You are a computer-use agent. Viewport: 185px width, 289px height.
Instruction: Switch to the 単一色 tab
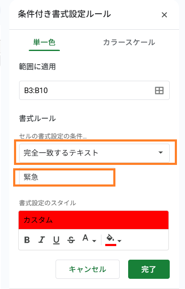(x=44, y=42)
